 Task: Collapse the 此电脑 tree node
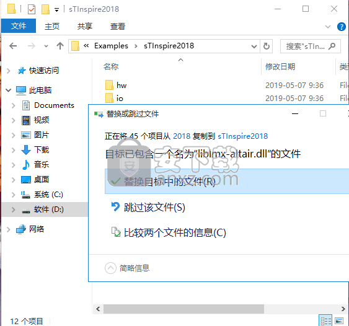9,90
